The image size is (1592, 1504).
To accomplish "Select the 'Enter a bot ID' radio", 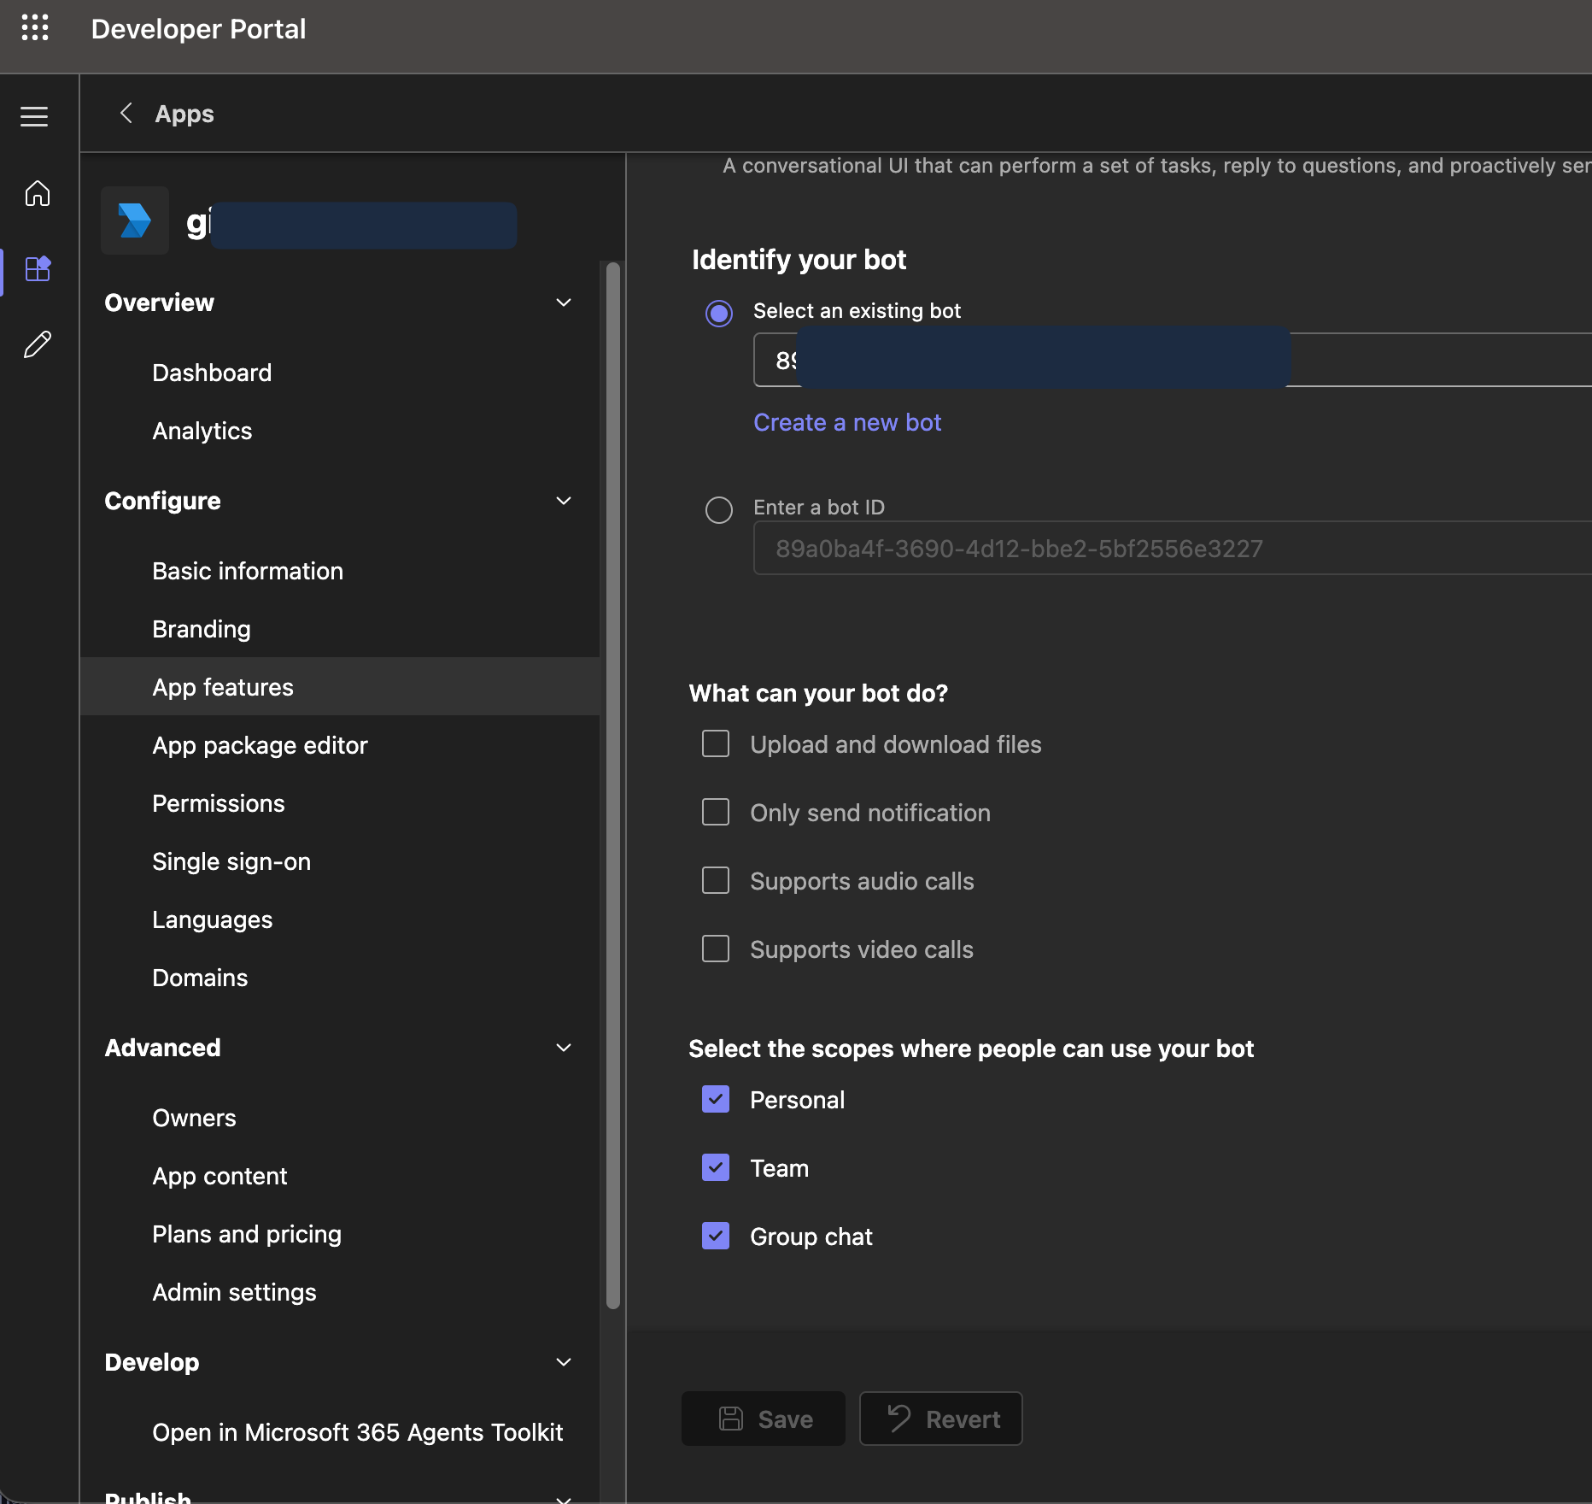I will pyautogui.click(x=719, y=510).
